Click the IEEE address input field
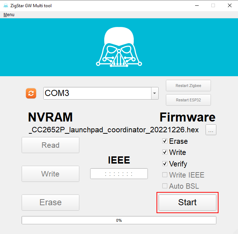The height and width of the screenshot is (234, 238). pos(119,174)
